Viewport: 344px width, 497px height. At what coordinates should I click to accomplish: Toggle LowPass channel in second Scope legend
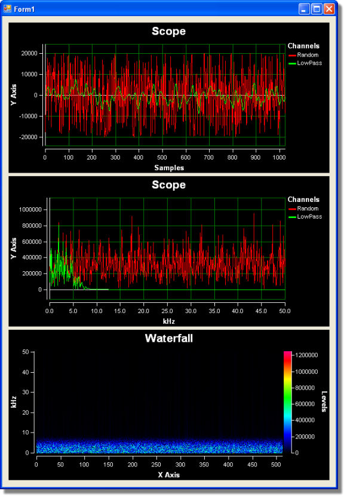(309, 216)
